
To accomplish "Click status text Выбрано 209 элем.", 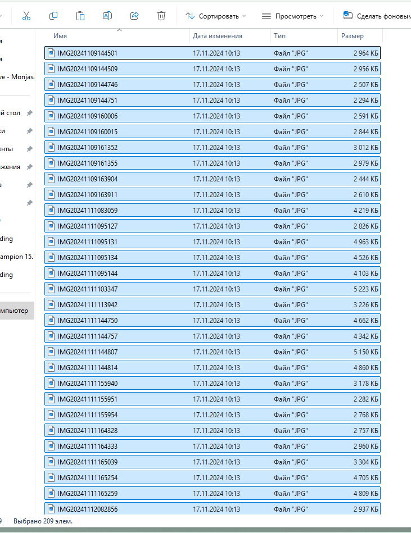I will coord(43,521).
